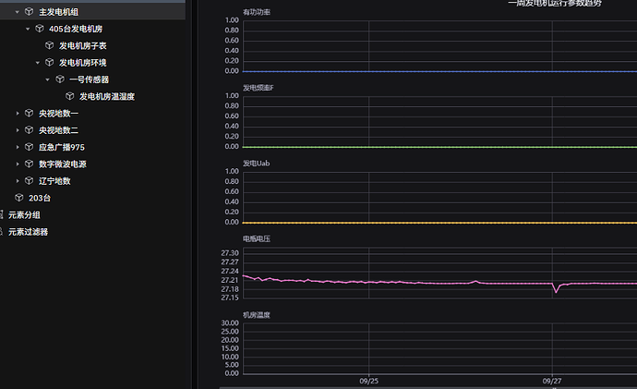
Task: Click the green 发电频率F trend line
Action: point(439,147)
